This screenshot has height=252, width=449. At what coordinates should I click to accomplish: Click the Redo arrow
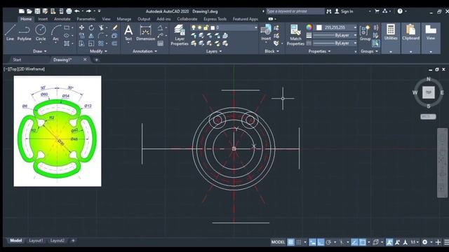click(89, 11)
